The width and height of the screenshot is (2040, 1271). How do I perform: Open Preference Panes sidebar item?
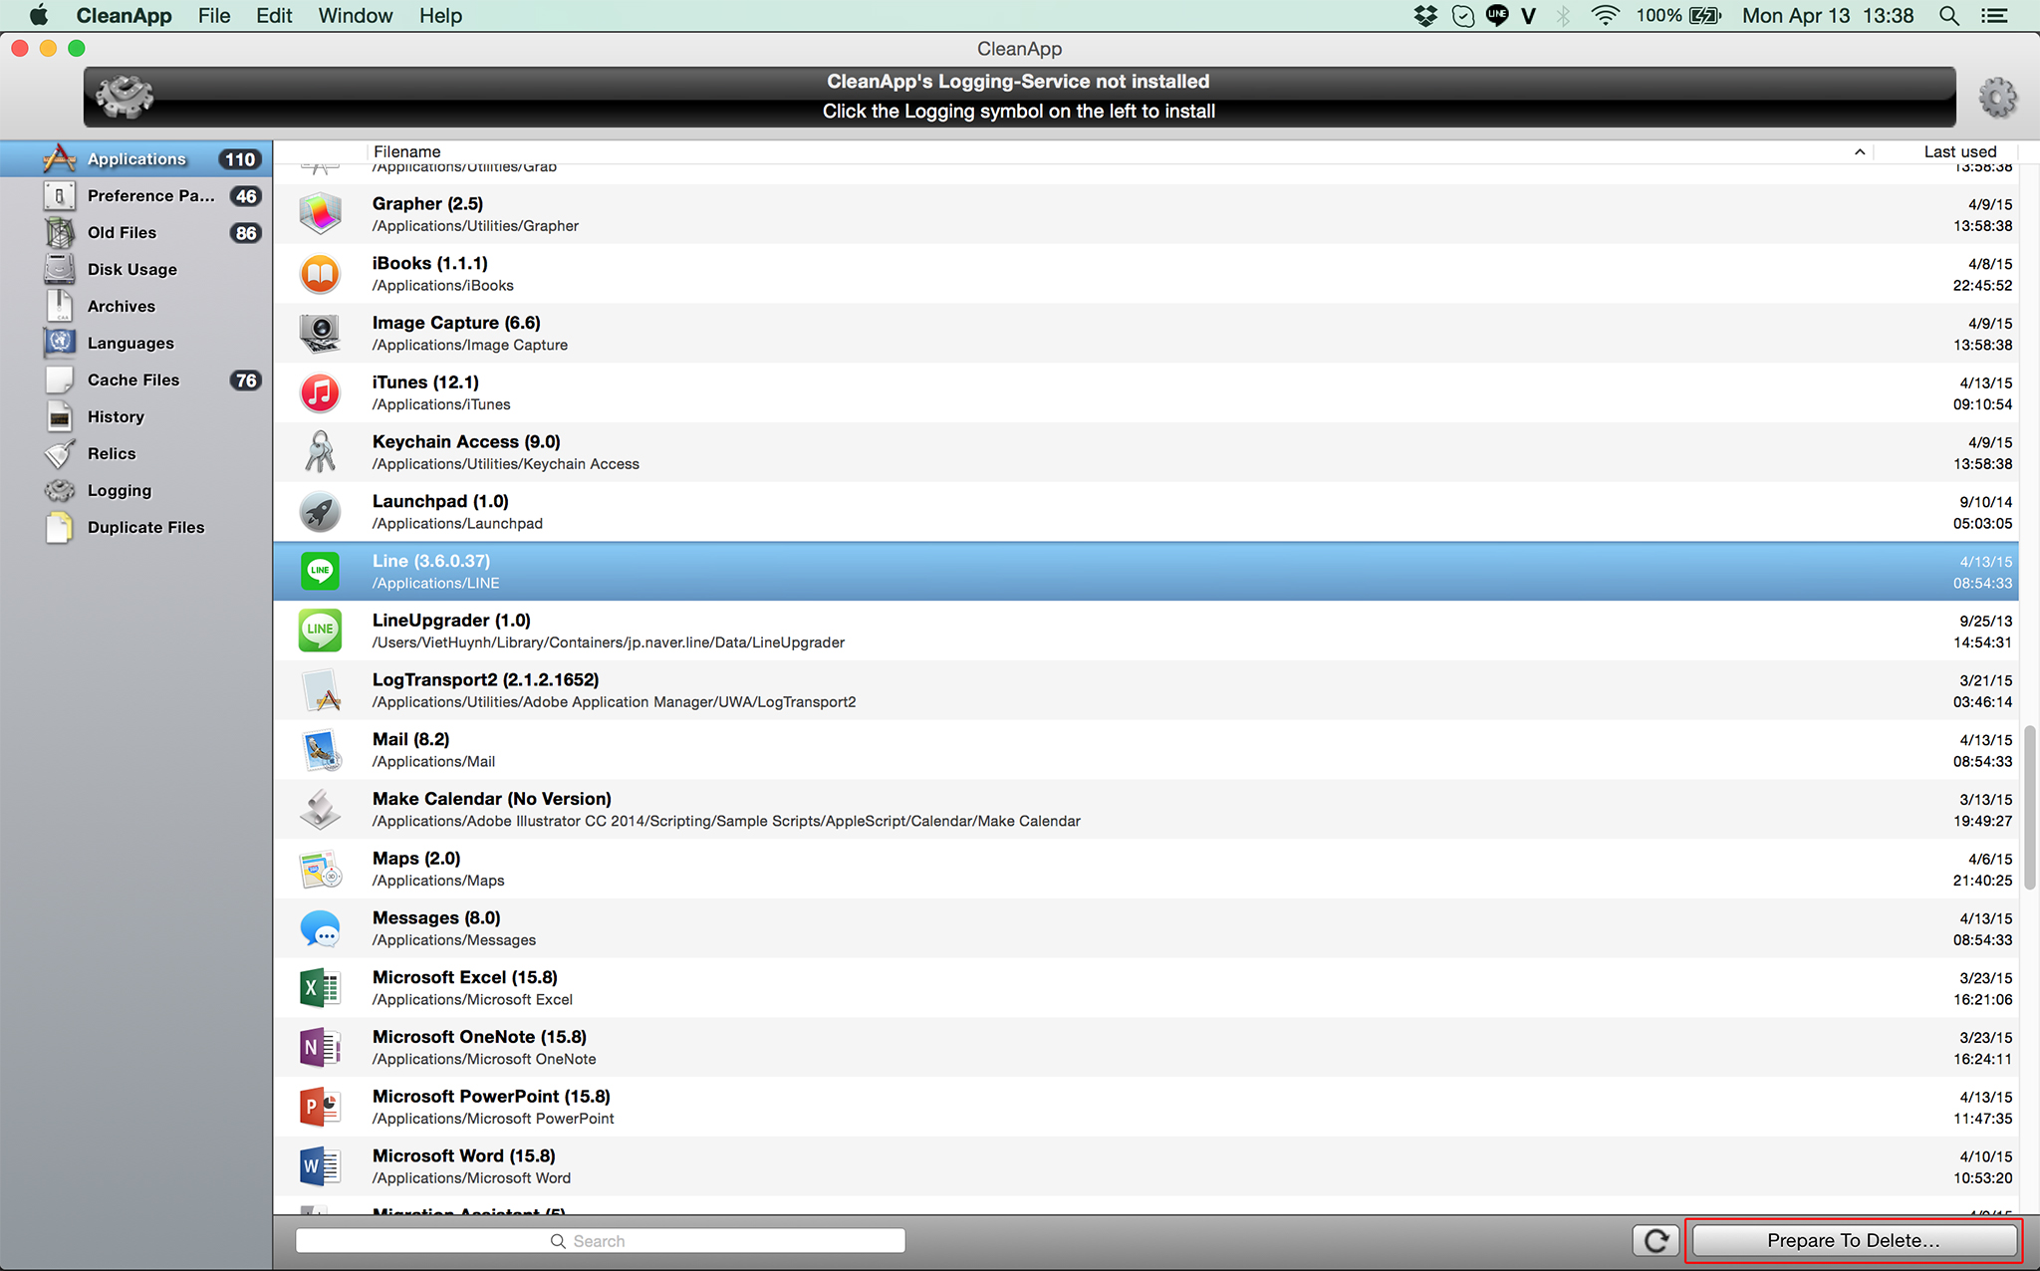point(136,196)
